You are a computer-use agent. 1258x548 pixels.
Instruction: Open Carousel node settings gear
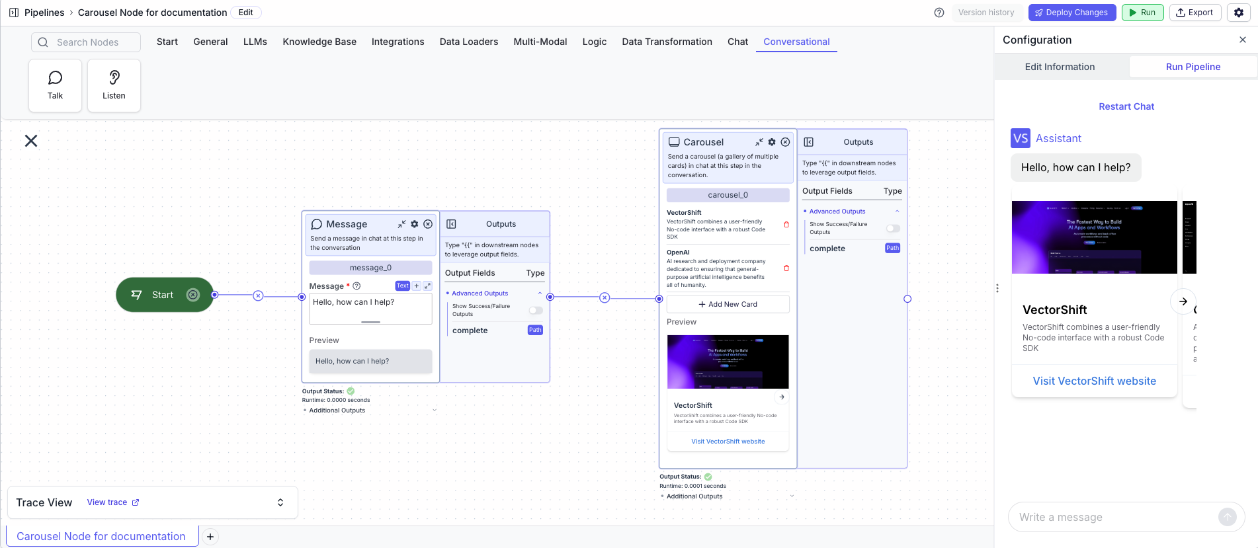(772, 142)
